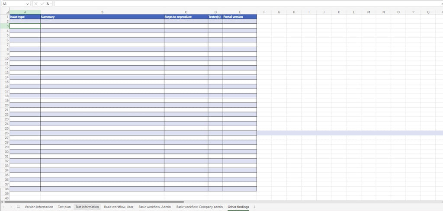This screenshot has height=211, width=443.
Task: Select column M header
Action: [369, 12]
